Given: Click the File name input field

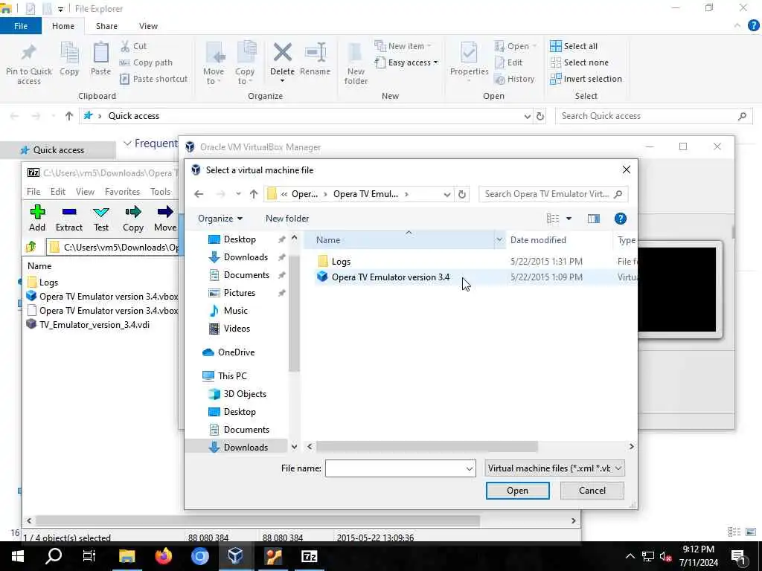Looking at the screenshot, I should click(395, 468).
